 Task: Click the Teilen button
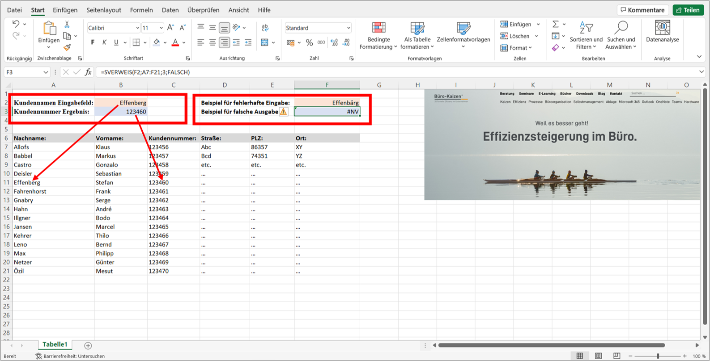click(687, 10)
